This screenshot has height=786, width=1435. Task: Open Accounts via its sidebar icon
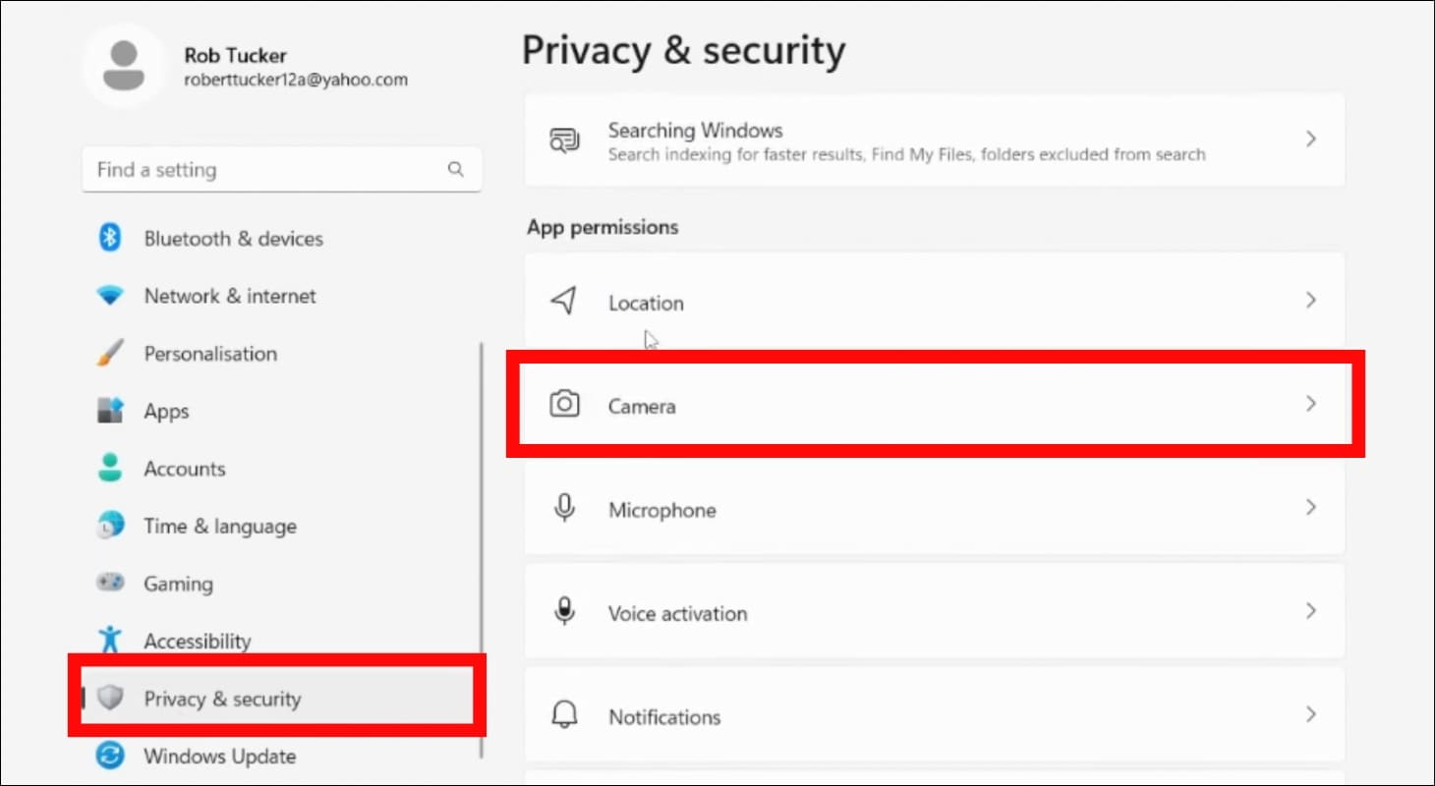[x=110, y=469]
